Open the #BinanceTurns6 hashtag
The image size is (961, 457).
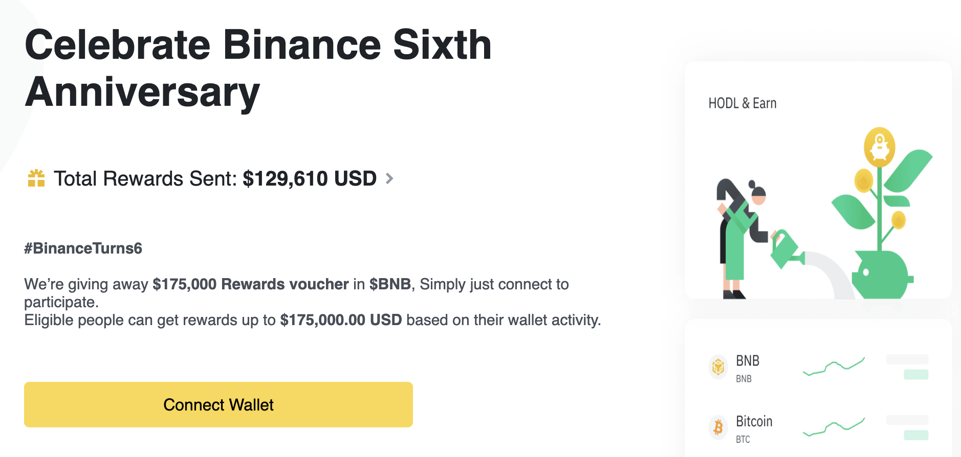click(x=83, y=248)
